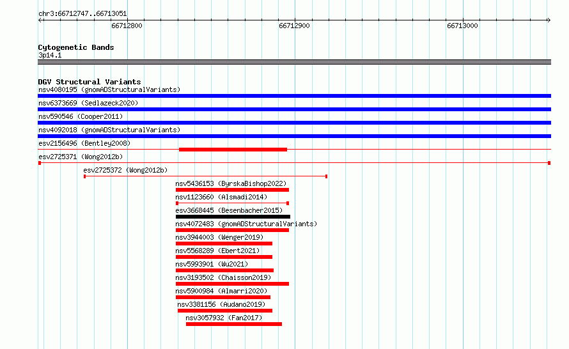Click the thick red segment of esv2156496
Image resolution: width=569 pixels, height=349 pixels.
[233, 150]
